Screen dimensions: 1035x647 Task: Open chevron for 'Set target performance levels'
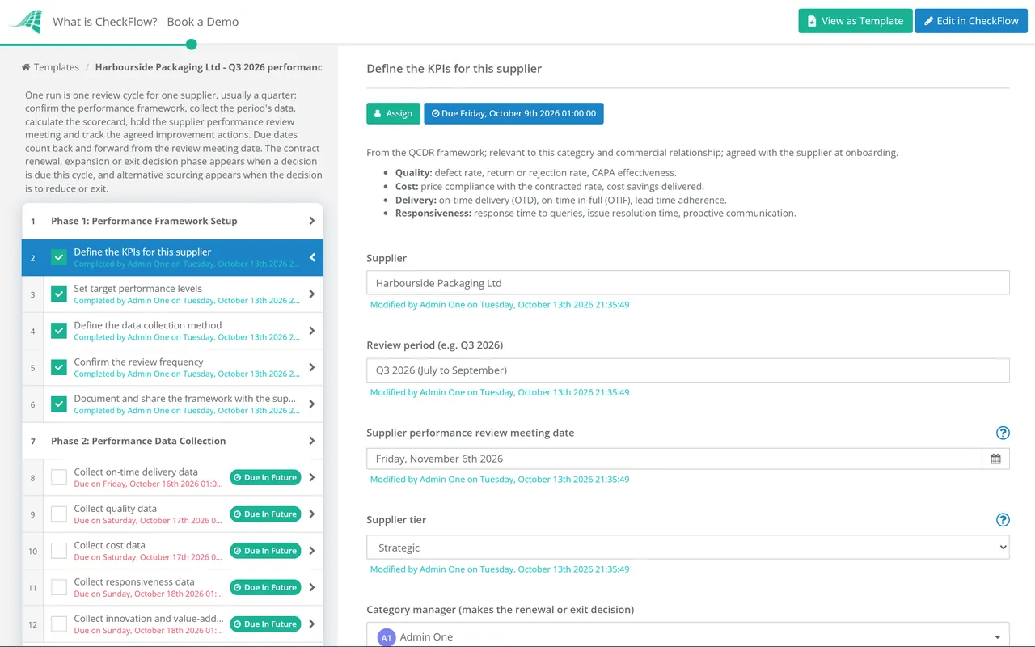(312, 294)
